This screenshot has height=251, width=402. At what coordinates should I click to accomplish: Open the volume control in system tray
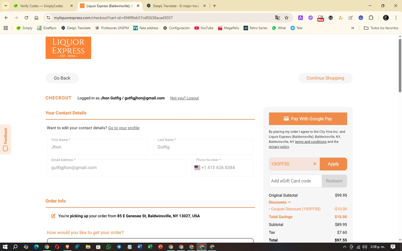[365, 247]
